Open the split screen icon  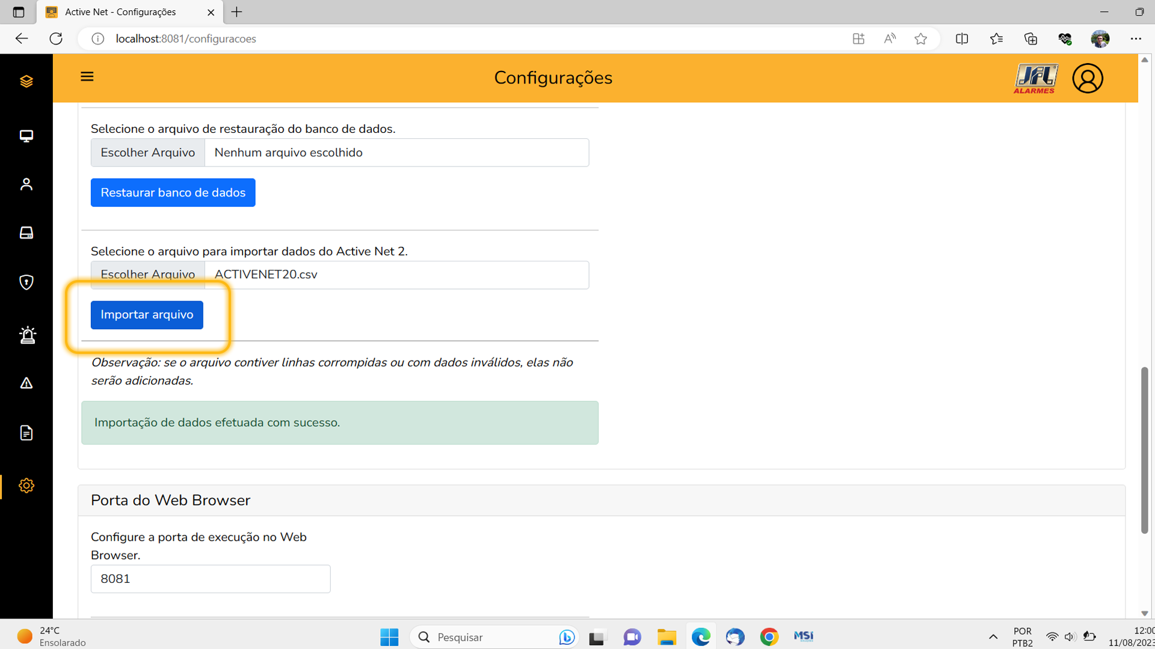[962, 38]
